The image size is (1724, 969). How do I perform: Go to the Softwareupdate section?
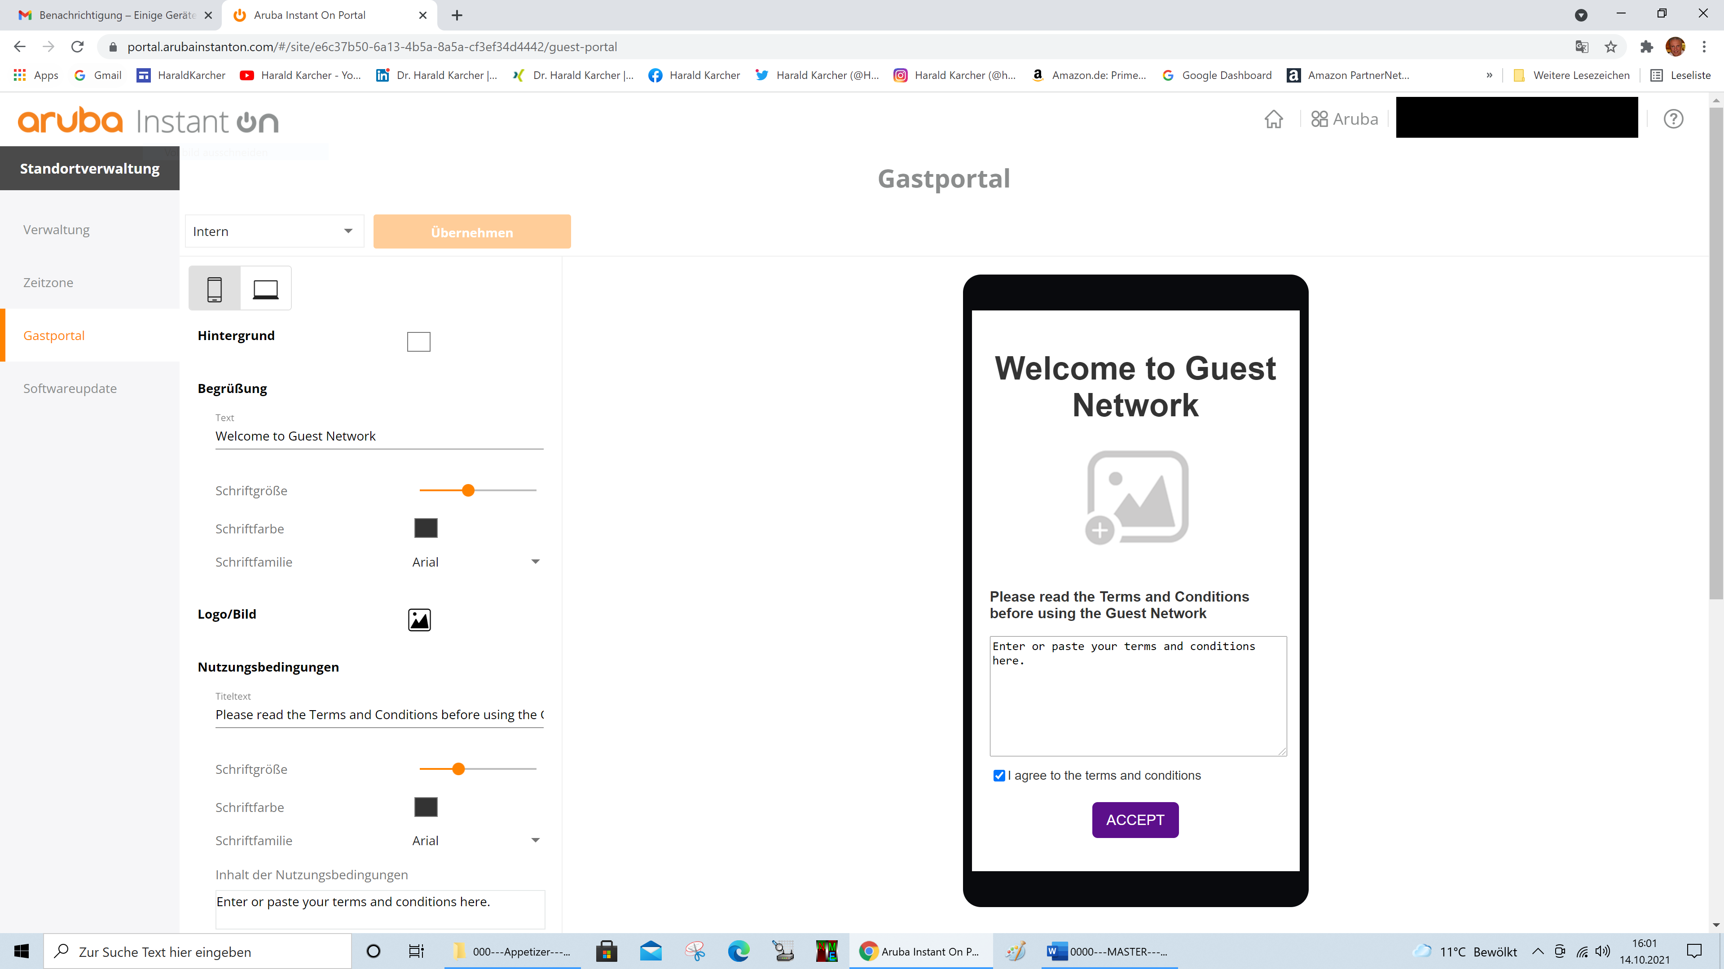[70, 388]
